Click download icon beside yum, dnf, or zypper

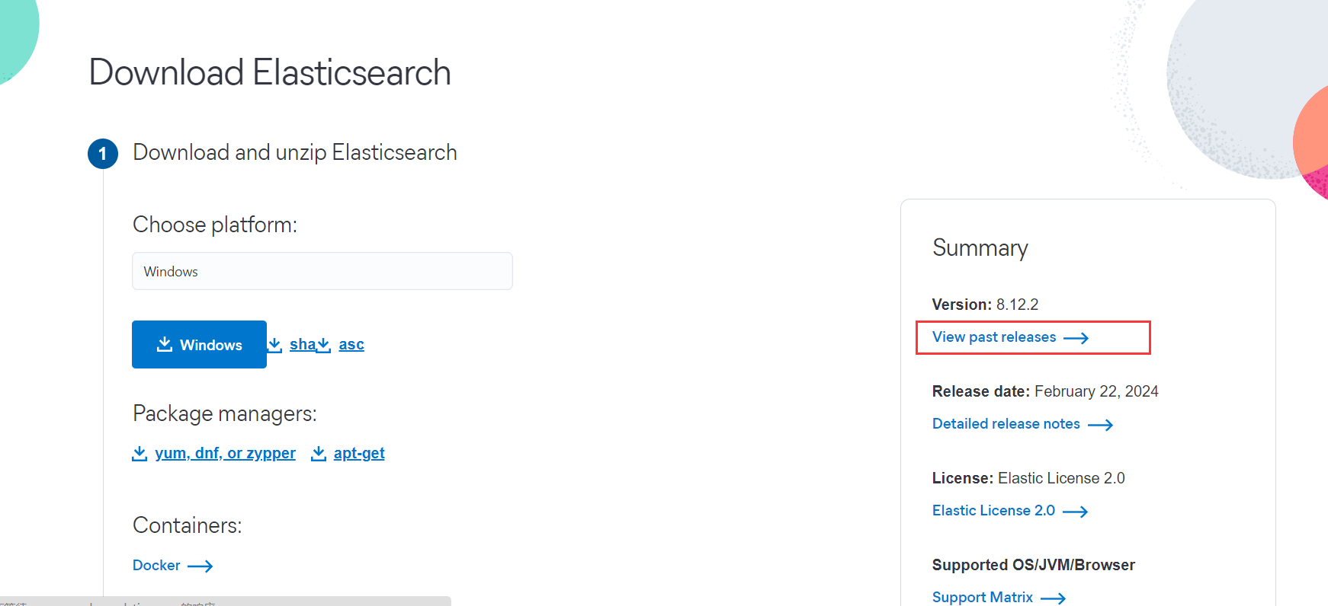click(x=140, y=454)
